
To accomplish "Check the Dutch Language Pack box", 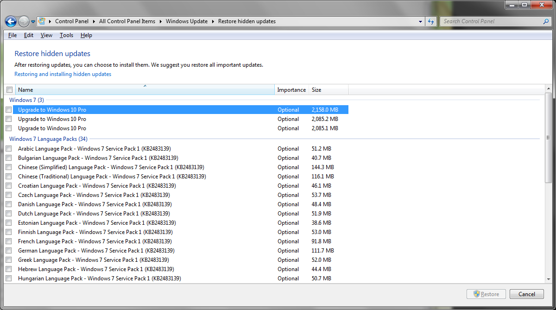I will point(9,214).
